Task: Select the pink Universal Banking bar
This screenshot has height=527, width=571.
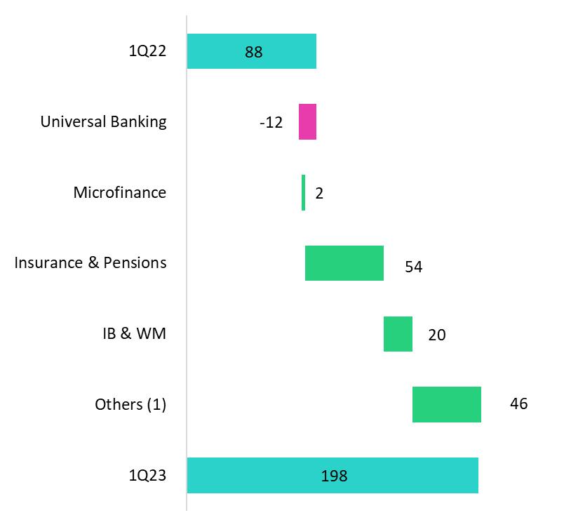Action: 307,122
